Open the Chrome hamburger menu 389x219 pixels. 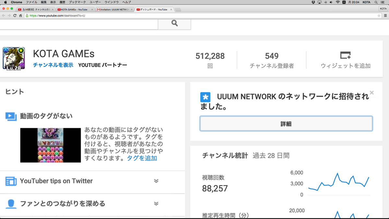385,15
